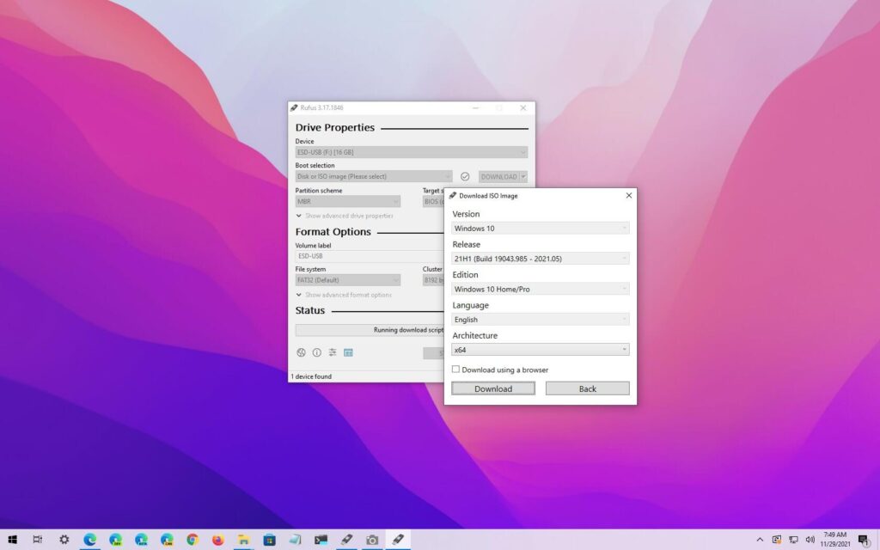
Task: Open File Explorer from the taskbar
Action: click(x=243, y=540)
